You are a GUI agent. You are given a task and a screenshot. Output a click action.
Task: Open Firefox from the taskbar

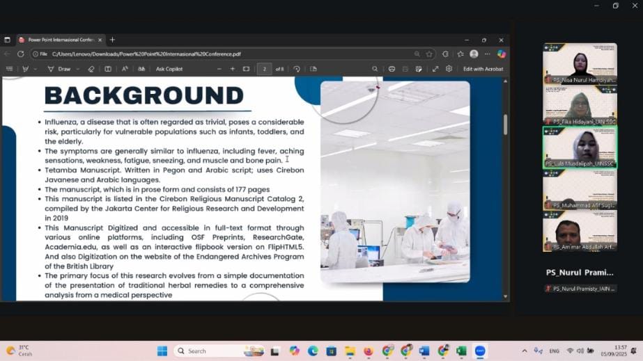[x=369, y=351]
